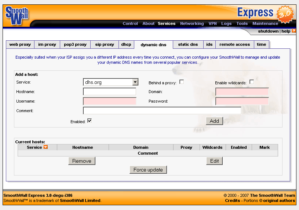This screenshot has width=299, height=210.
Task: Open the original authors link
Action: pos(279,200)
